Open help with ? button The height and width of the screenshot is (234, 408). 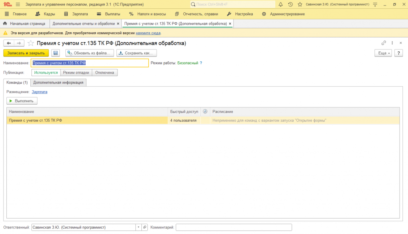[398, 53]
